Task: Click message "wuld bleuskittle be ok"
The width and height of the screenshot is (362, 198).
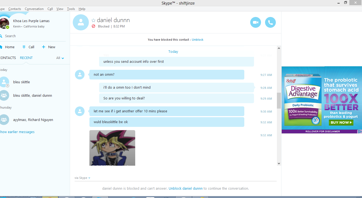Action: coord(167,122)
